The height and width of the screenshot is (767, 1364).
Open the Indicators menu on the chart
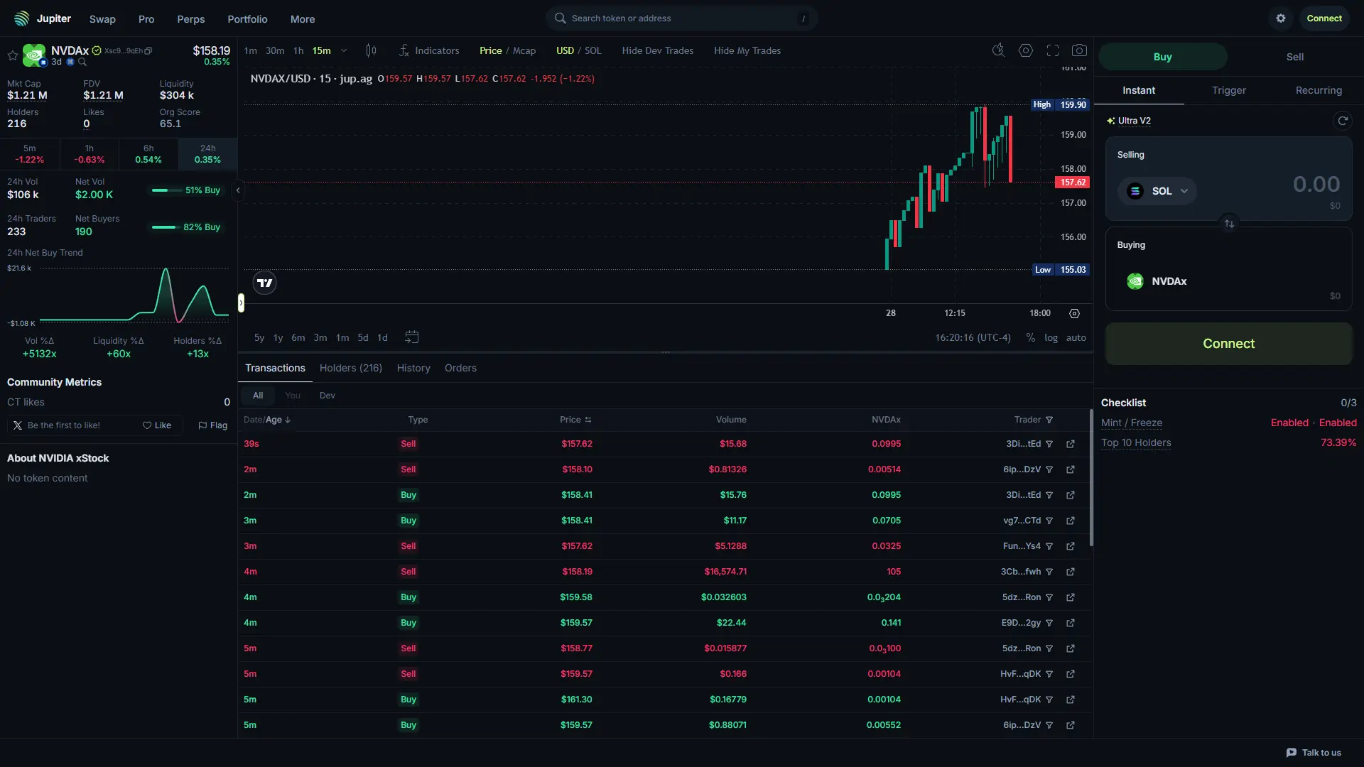(429, 50)
